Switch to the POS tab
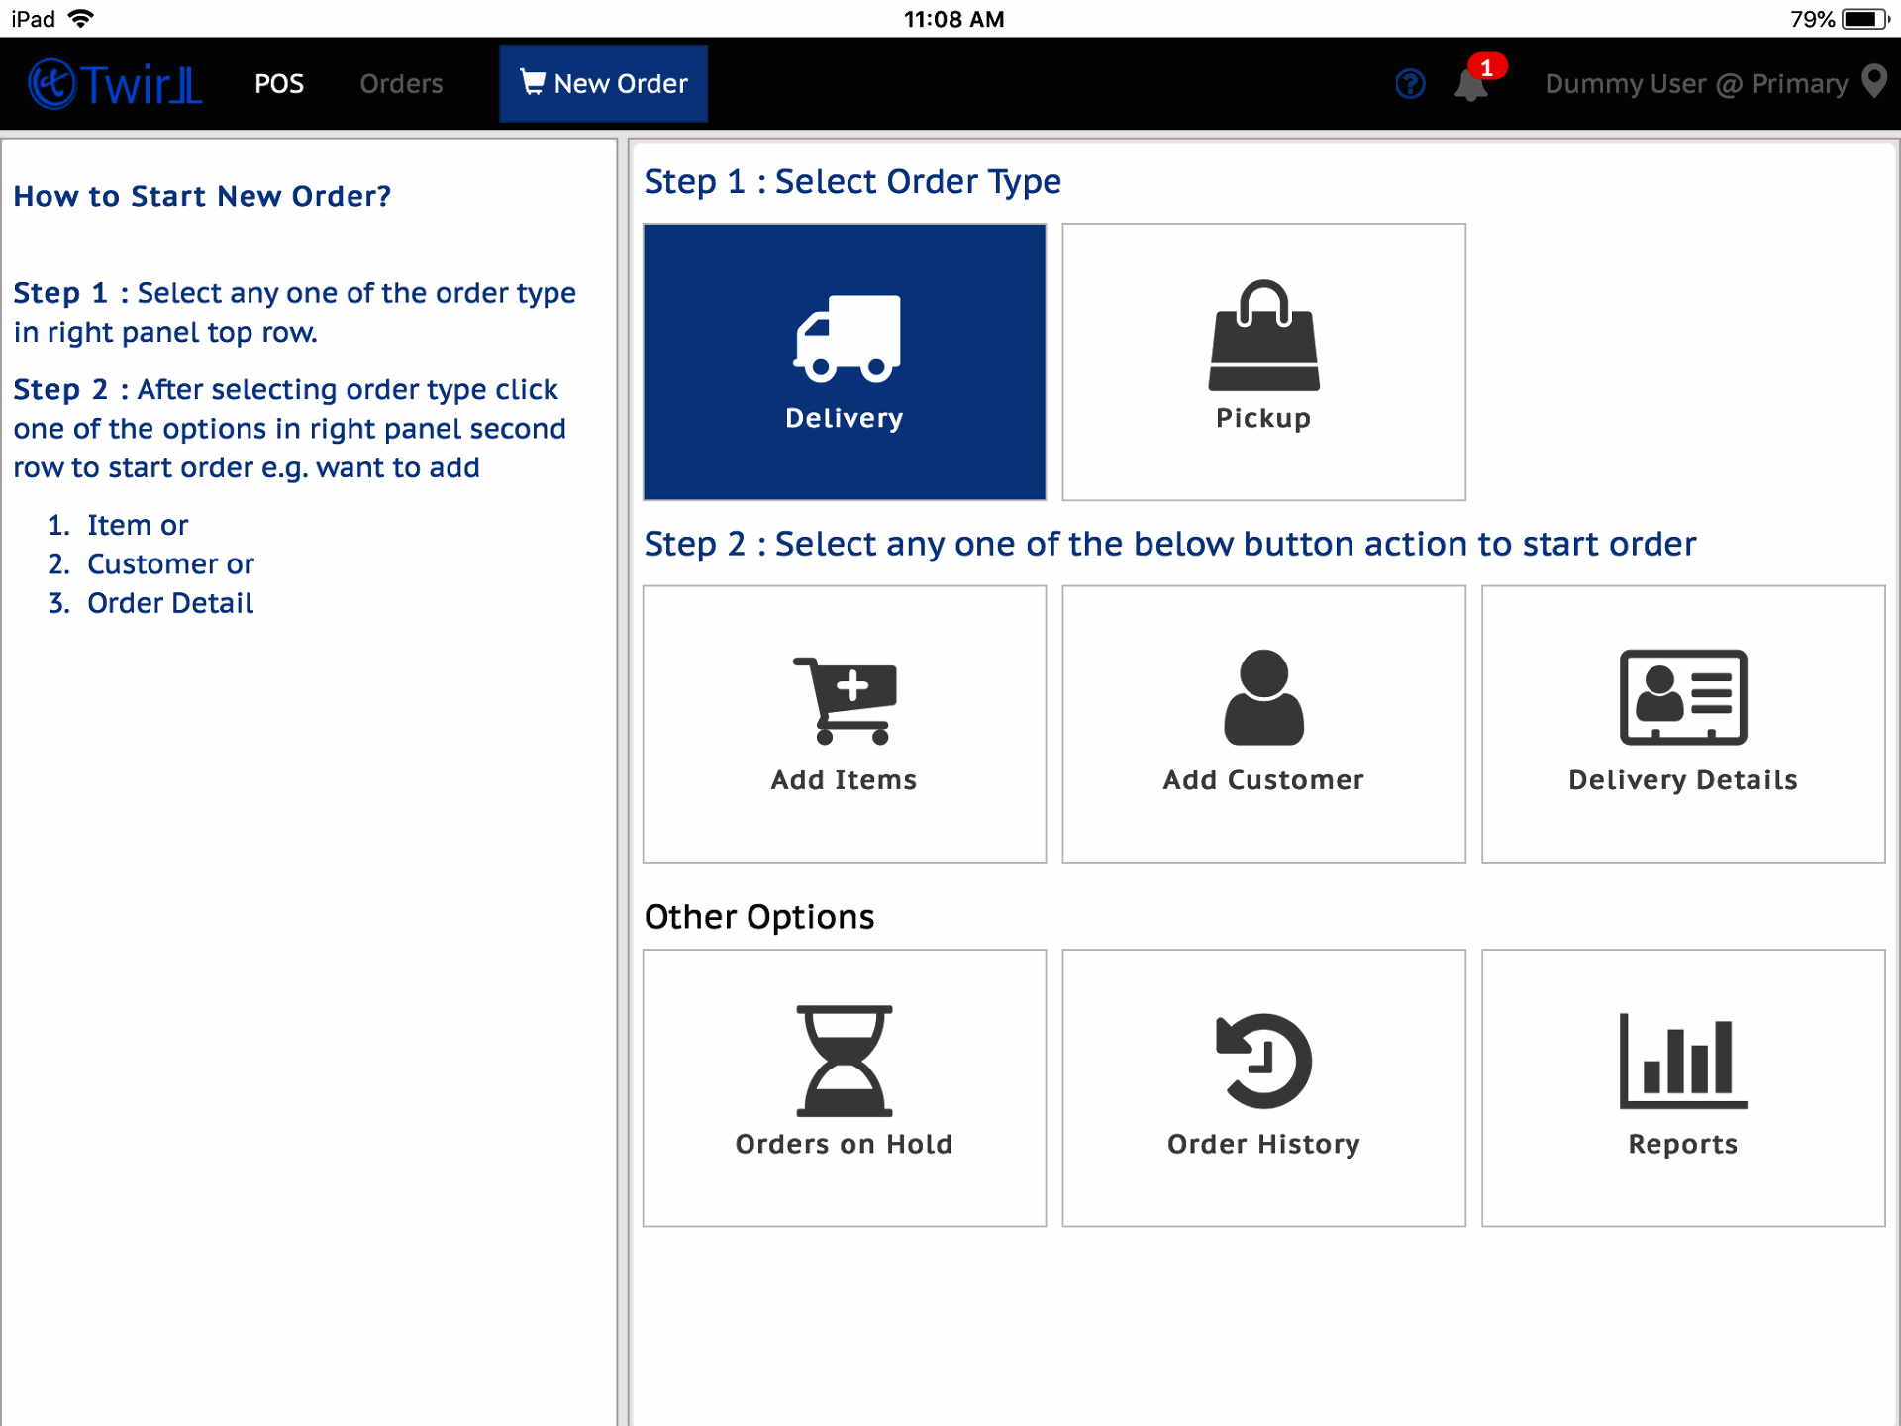 pos(279,84)
